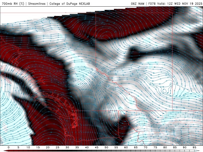Screen dimensions: 203x152
Task: Click the dark red left arrow end of colorbar
Action: 6,151
